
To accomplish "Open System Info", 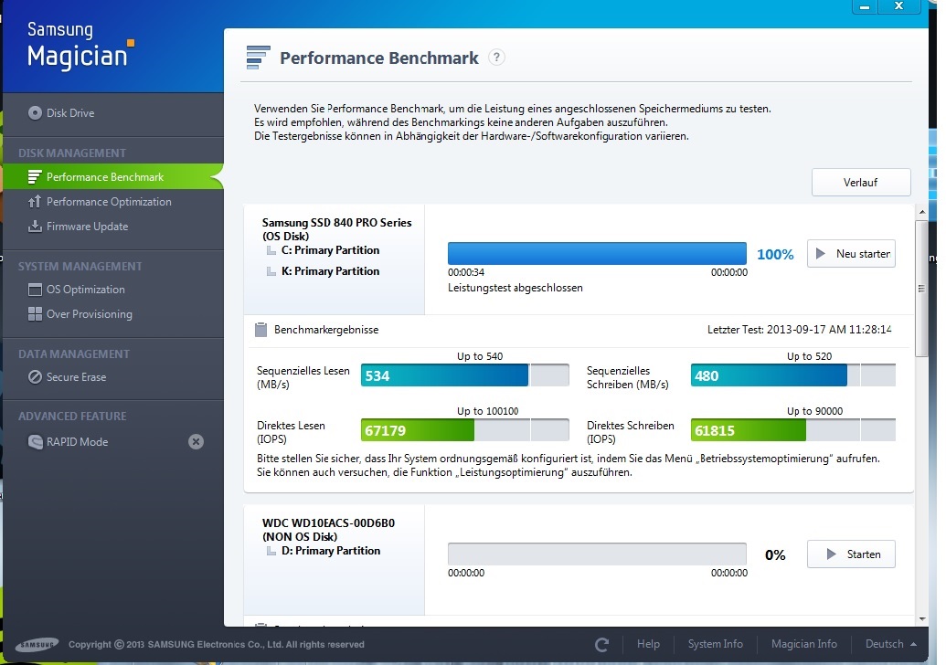I will pyautogui.click(x=715, y=644).
